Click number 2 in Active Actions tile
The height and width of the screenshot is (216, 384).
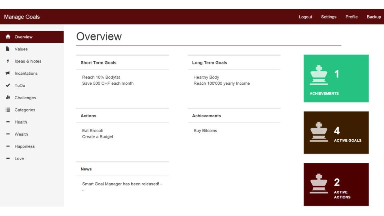point(337,182)
